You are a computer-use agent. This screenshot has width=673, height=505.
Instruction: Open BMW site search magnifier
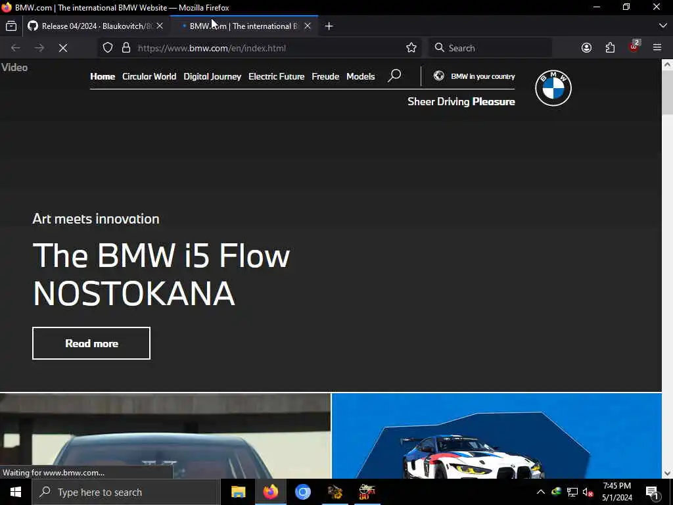coord(394,76)
